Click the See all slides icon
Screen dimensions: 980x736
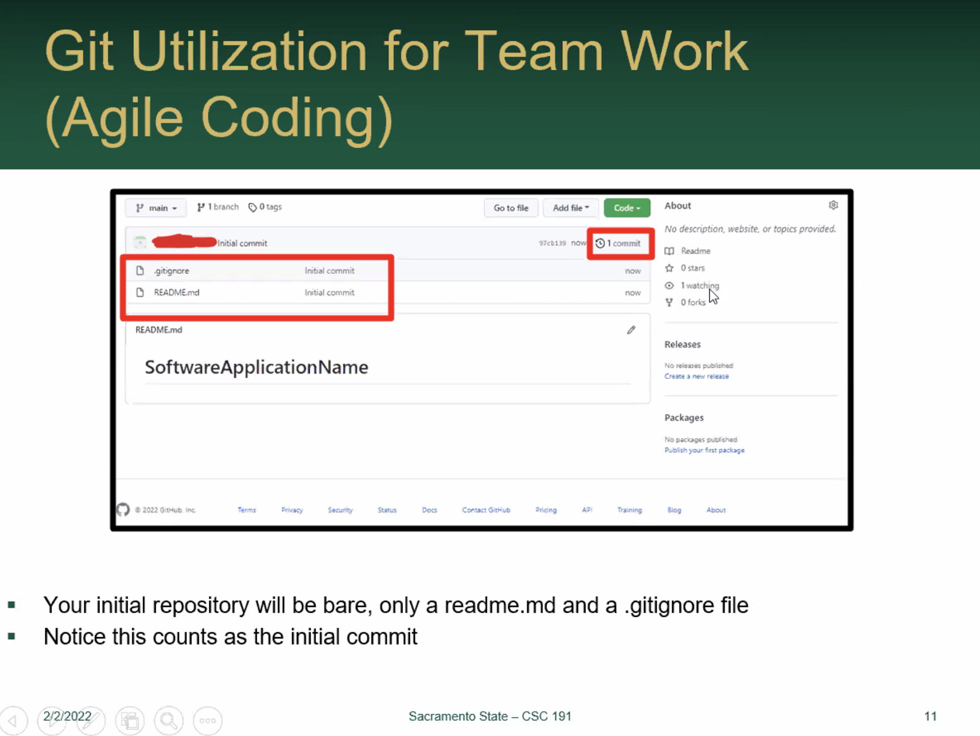(130, 721)
